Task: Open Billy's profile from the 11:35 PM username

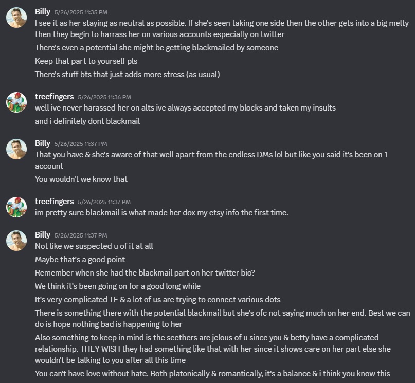Action: tap(42, 11)
